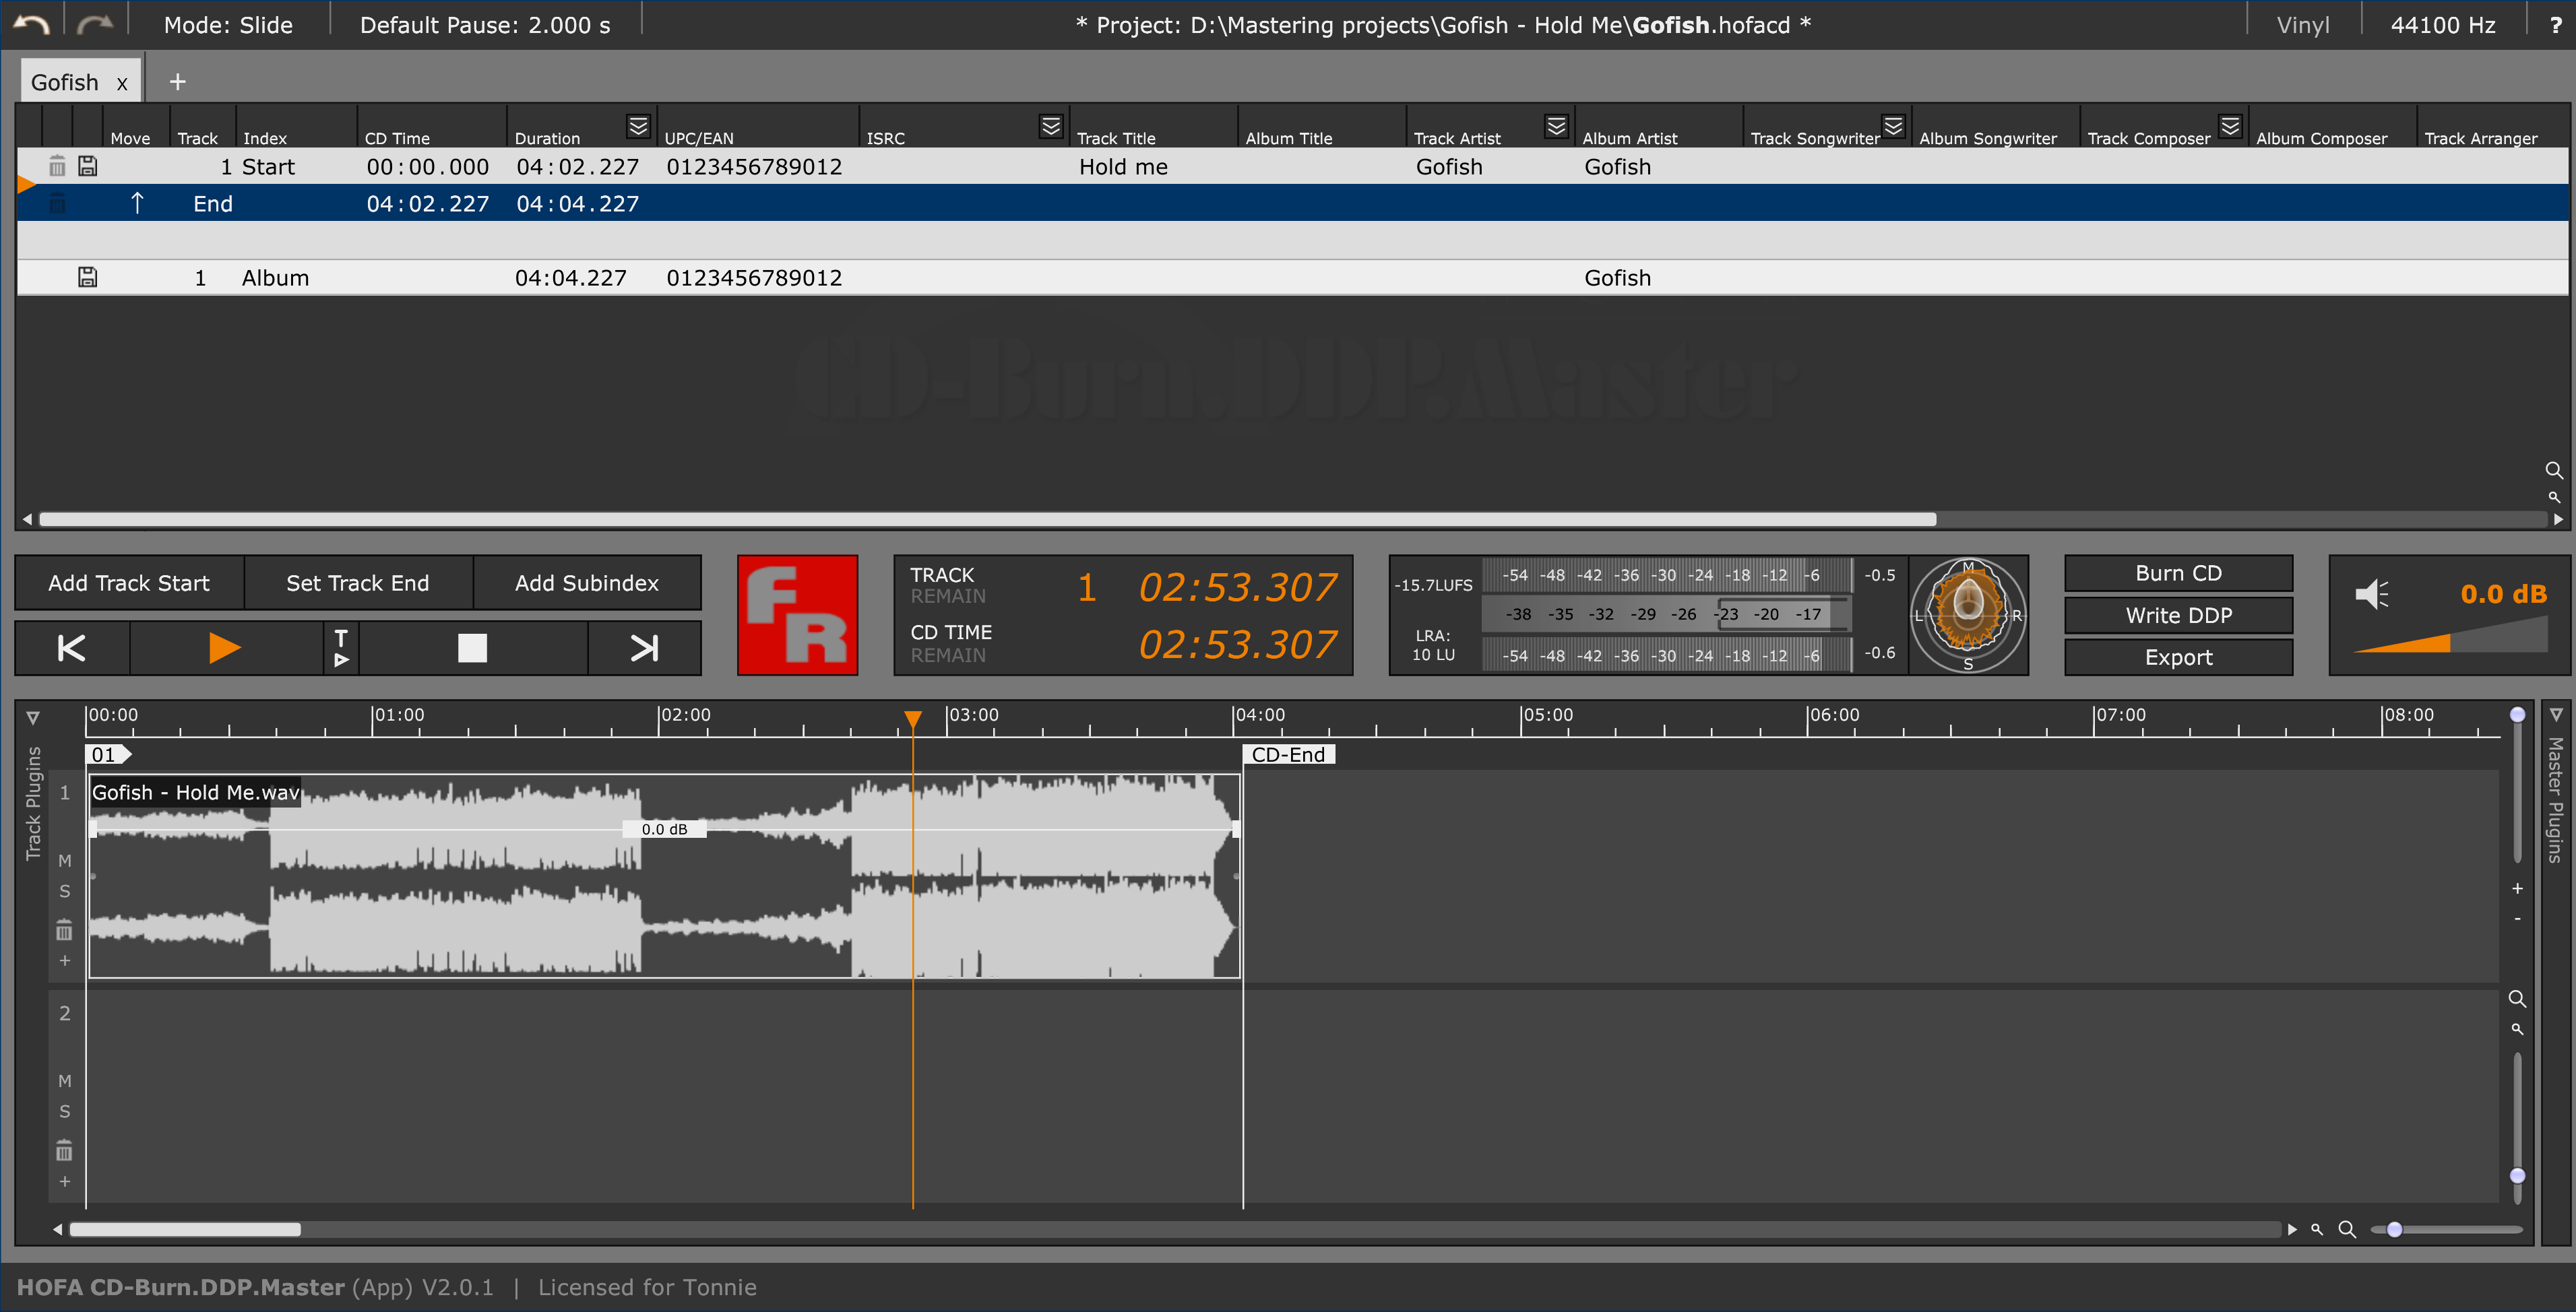Open Default Pause 2.000 s setting
Screen dimensions: 2576x1312
tap(485, 25)
